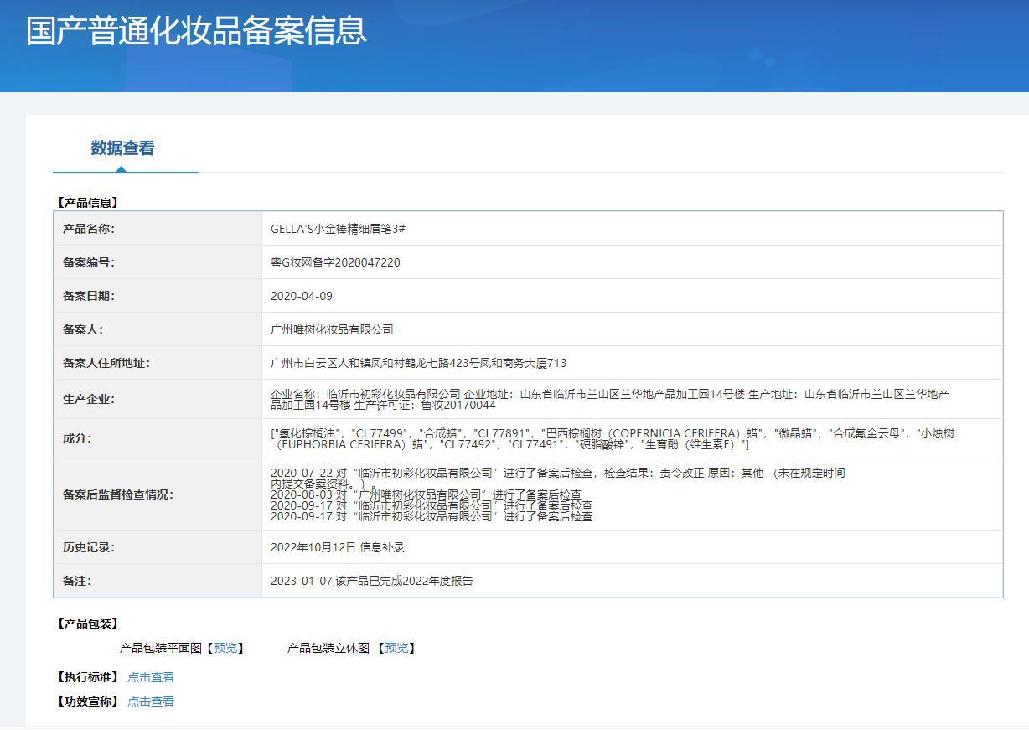Click the 备案人住所地址 row label

[x=106, y=363]
